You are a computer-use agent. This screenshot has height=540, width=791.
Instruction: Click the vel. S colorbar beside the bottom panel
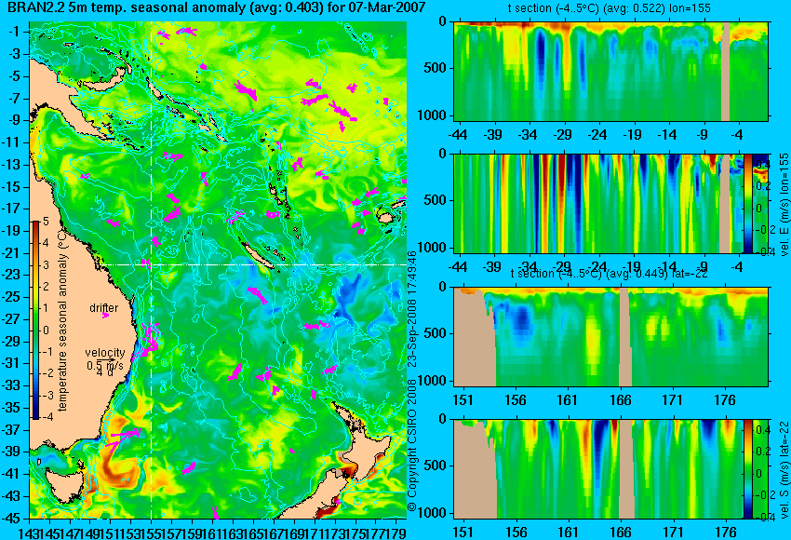click(747, 469)
